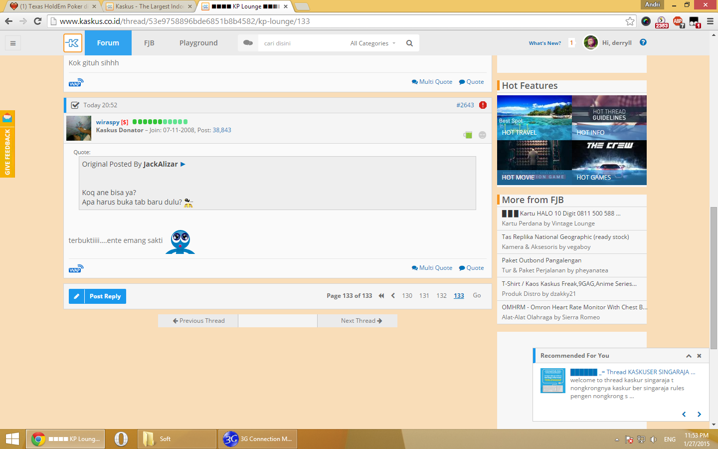Close the KP Lounge browser tab
Viewport: 718px width, 449px height.
click(x=286, y=6)
